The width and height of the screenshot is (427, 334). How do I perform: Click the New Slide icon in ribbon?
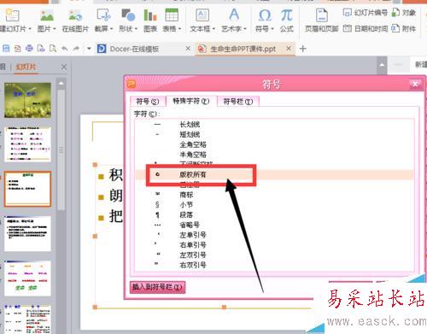click(12, 15)
